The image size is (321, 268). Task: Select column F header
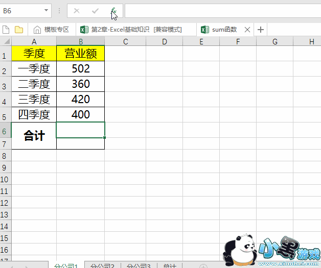[238, 42]
